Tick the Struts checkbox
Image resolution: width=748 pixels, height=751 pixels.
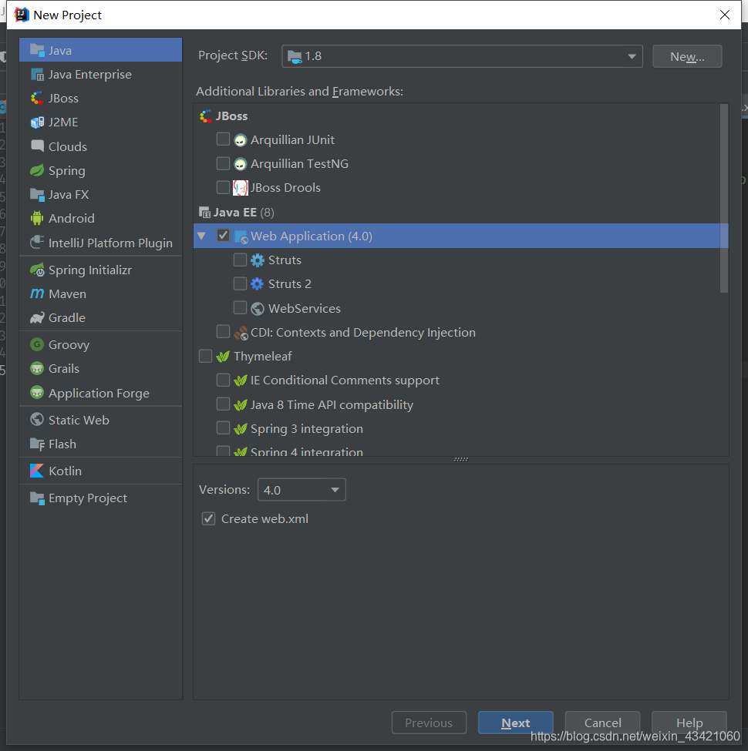(x=240, y=260)
